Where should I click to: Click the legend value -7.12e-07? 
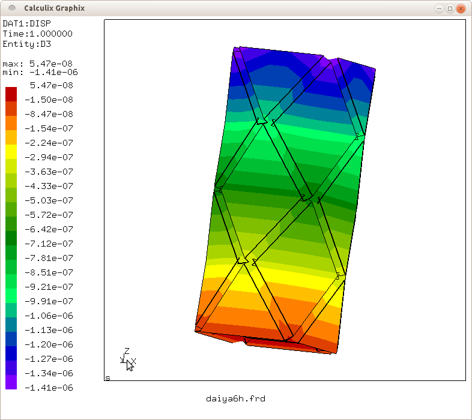pyautogui.click(x=49, y=244)
